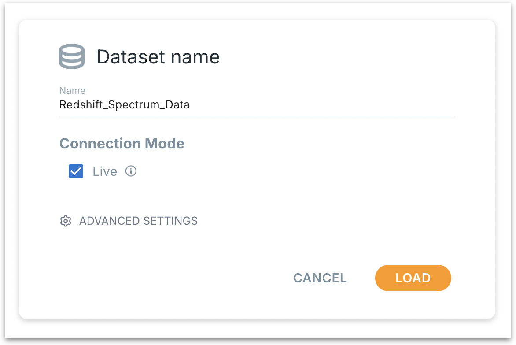Place cursor after Redshift_Spectrum_Data text

point(190,105)
